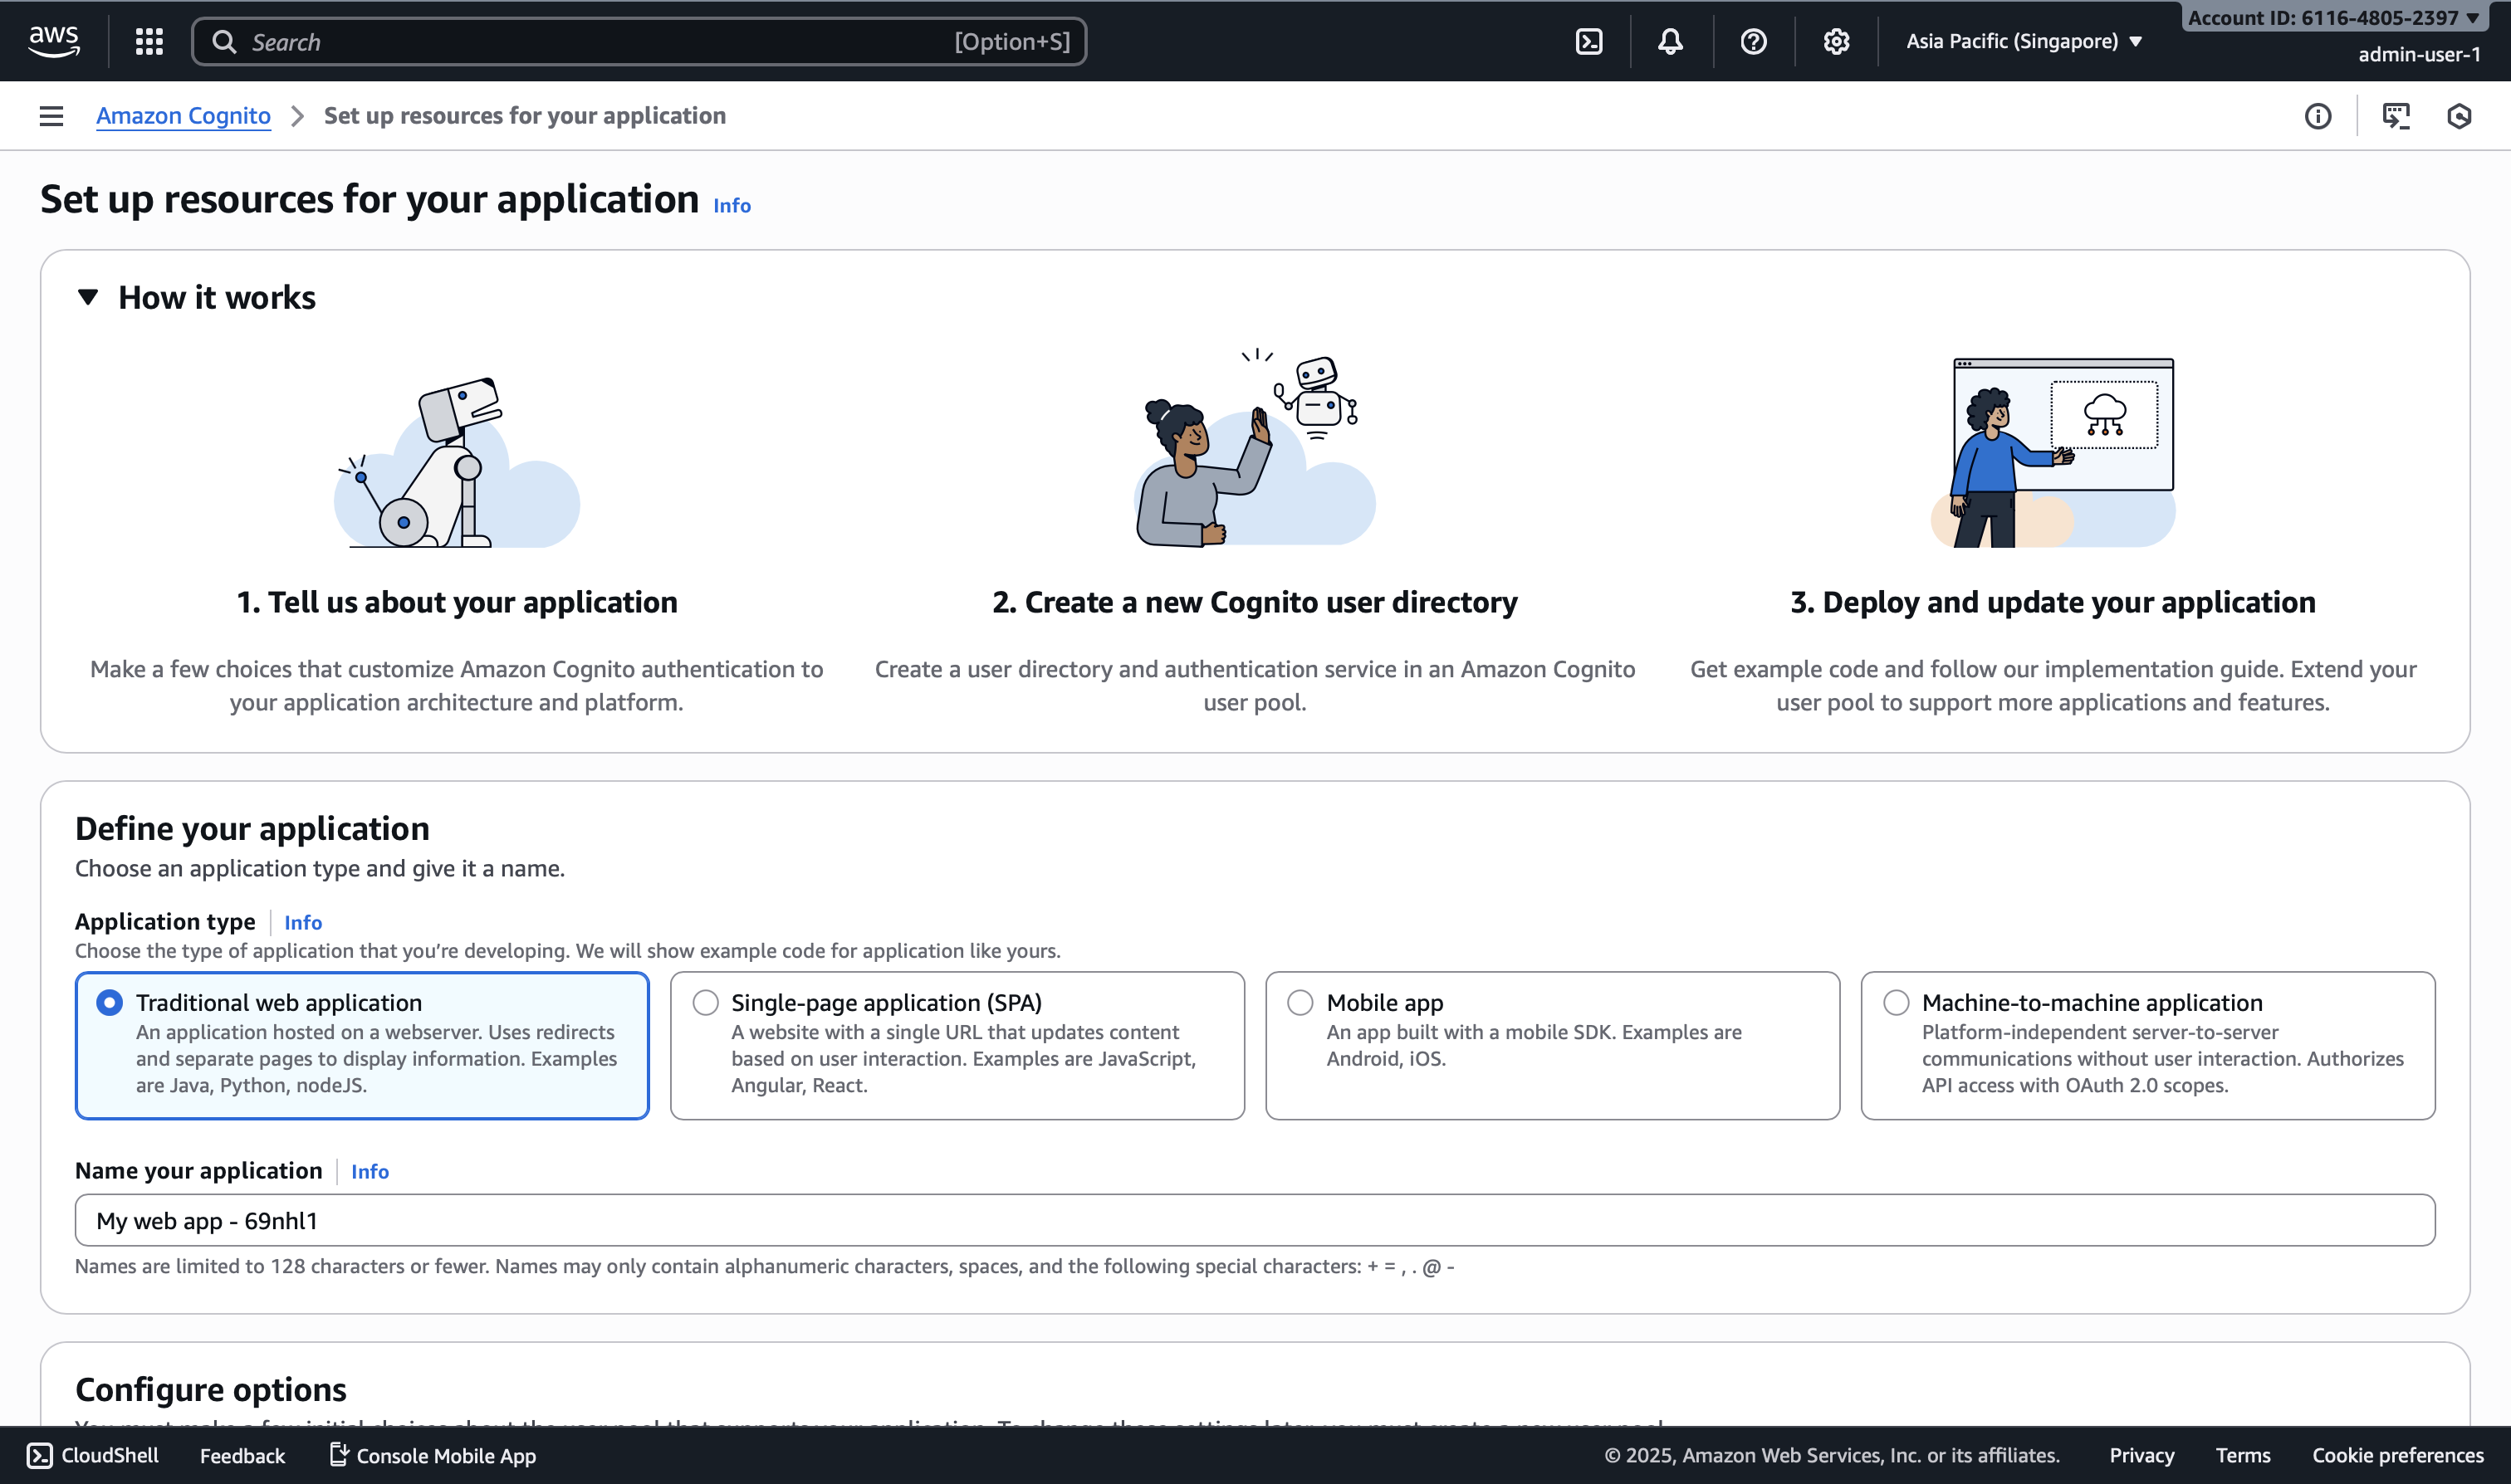Open CloudShell from the top bar icon

click(x=1588, y=41)
